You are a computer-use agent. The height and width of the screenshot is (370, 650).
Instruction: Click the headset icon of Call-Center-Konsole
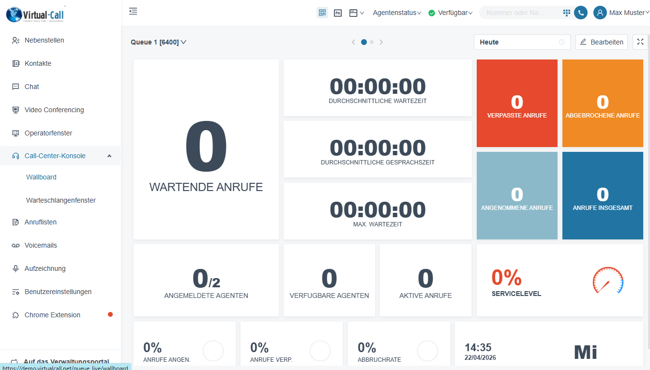click(15, 156)
